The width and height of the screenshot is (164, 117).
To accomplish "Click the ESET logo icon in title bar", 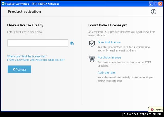I will click(x=3, y=4).
